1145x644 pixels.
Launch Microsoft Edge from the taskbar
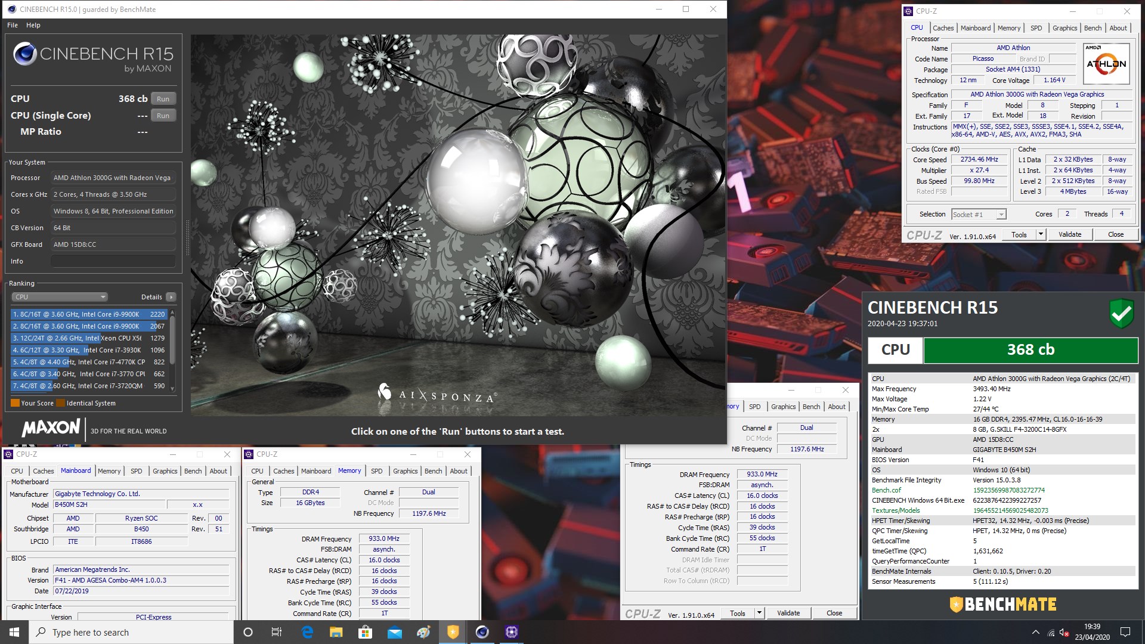click(307, 632)
